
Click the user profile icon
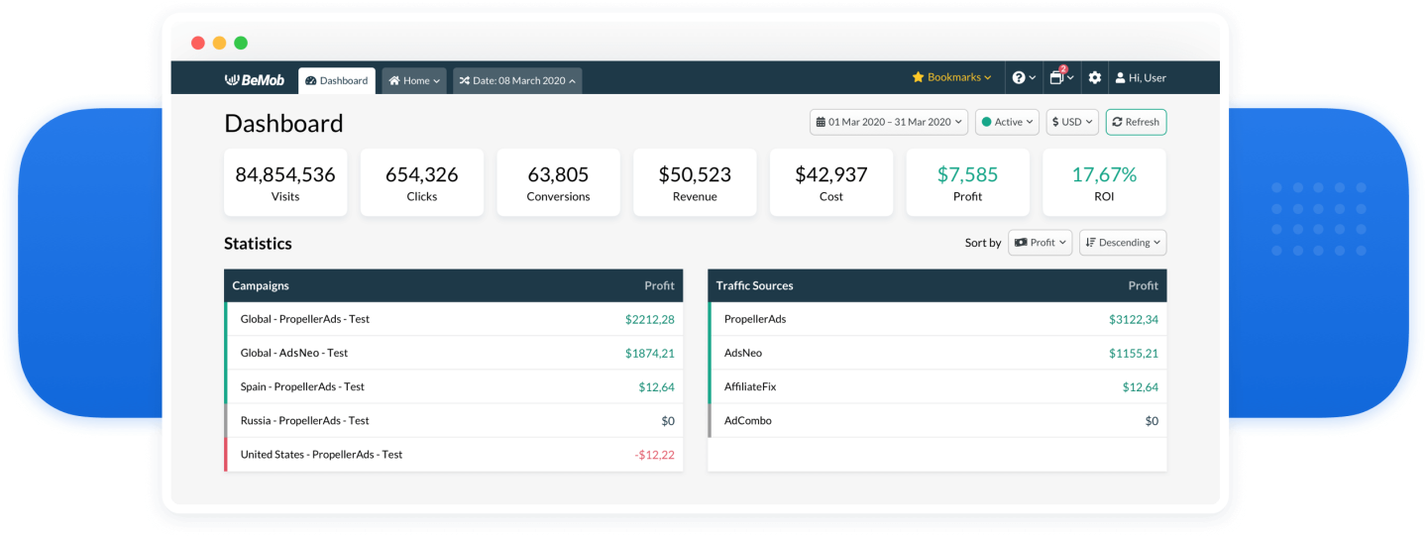[1120, 78]
